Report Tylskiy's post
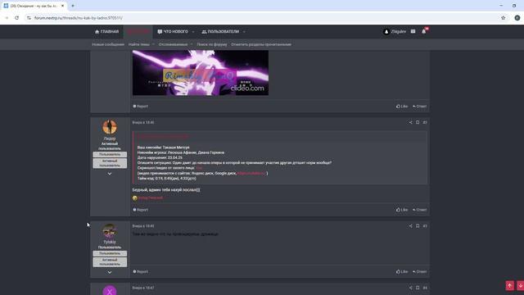The height and width of the screenshot is (295, 524). 140,271
